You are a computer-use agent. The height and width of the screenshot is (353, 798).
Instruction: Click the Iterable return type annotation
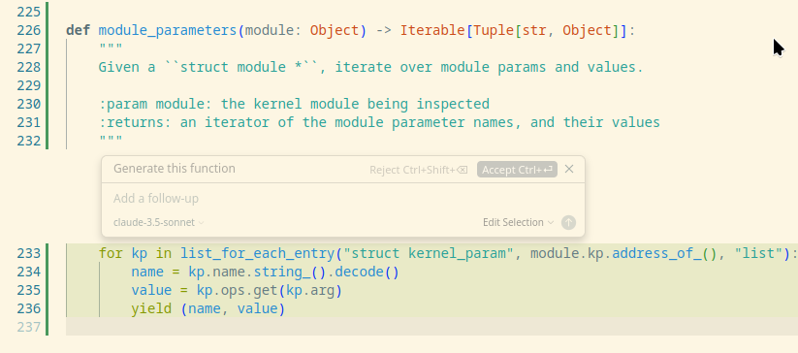(432, 30)
